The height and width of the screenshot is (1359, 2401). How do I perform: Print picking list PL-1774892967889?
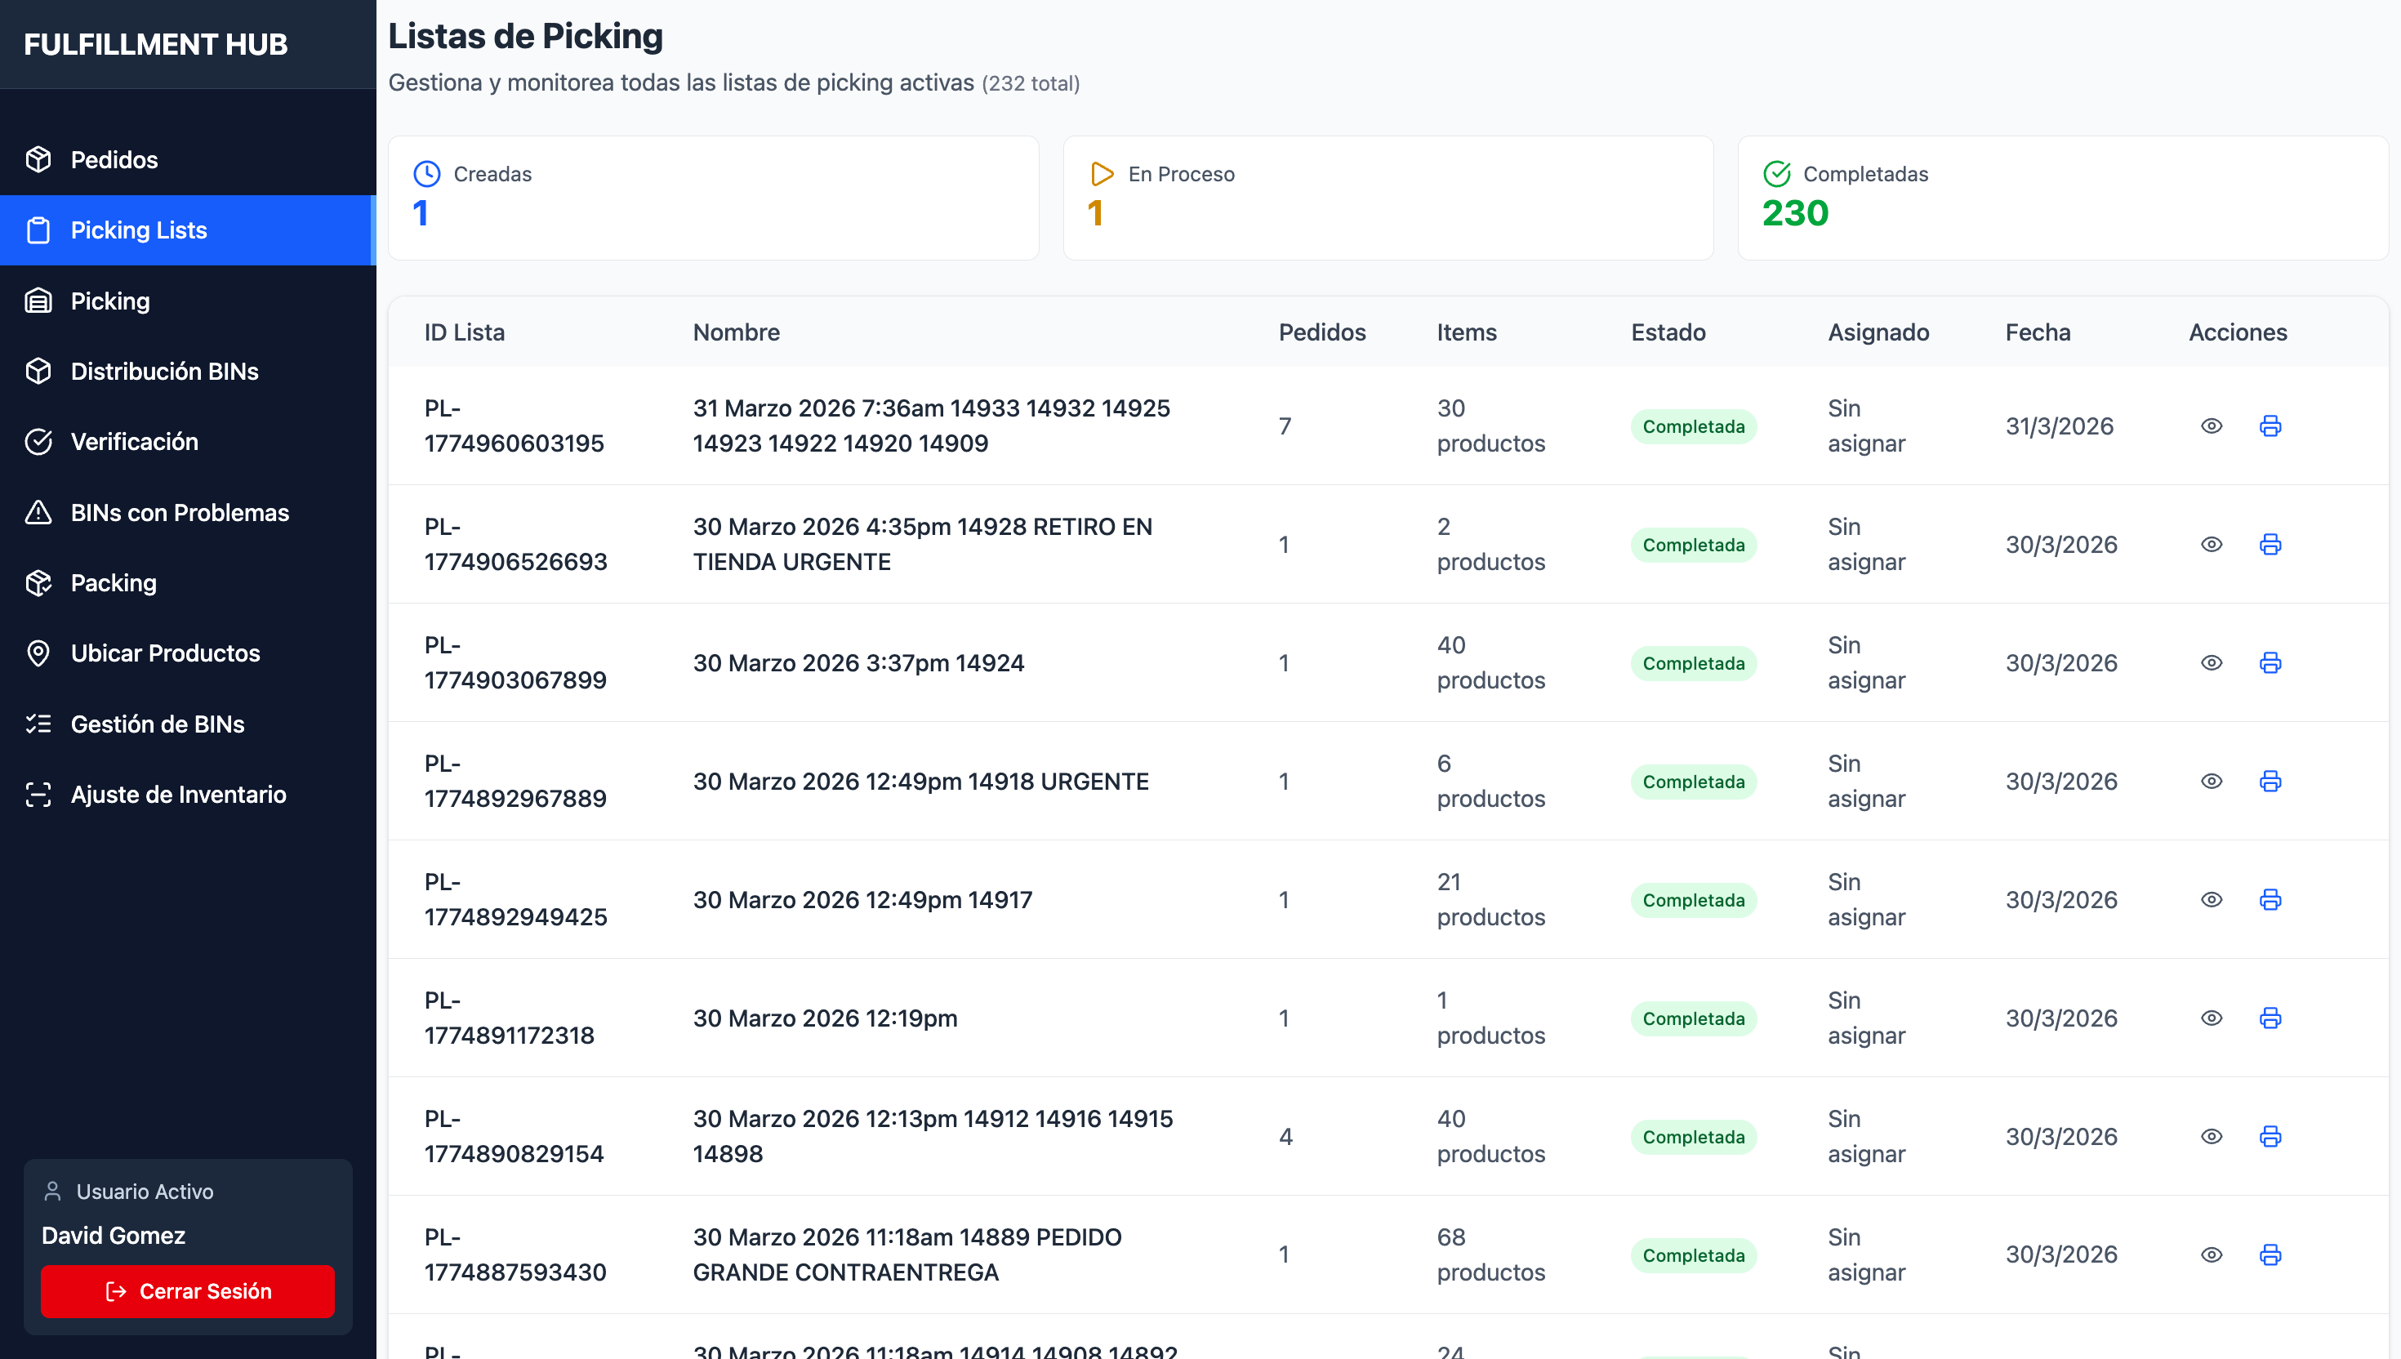click(2270, 782)
